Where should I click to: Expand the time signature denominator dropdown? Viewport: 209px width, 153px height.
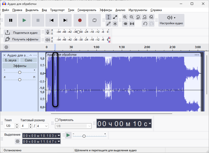click(x=46, y=126)
